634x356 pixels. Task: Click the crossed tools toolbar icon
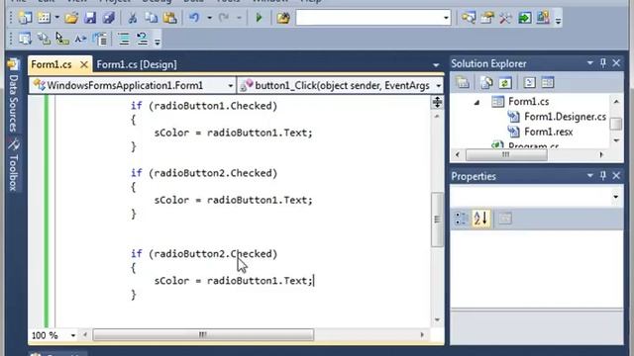click(505, 18)
